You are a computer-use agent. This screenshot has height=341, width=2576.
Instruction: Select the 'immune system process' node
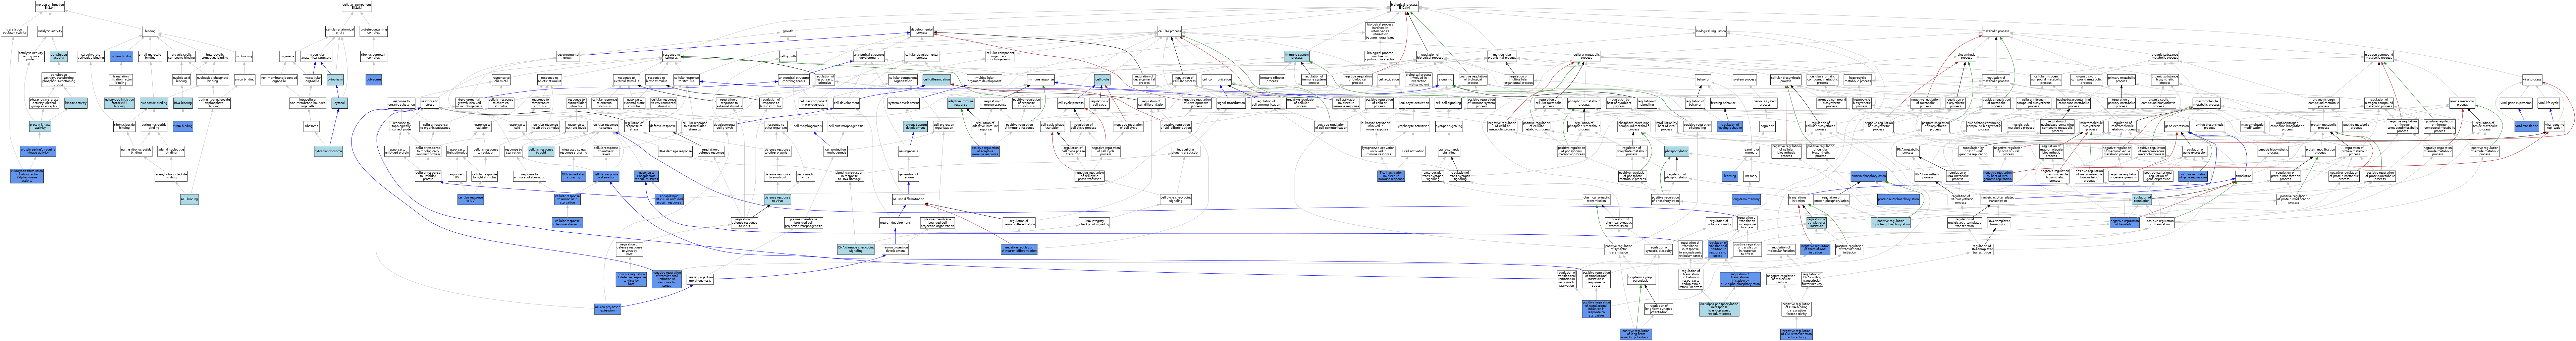click(1297, 56)
